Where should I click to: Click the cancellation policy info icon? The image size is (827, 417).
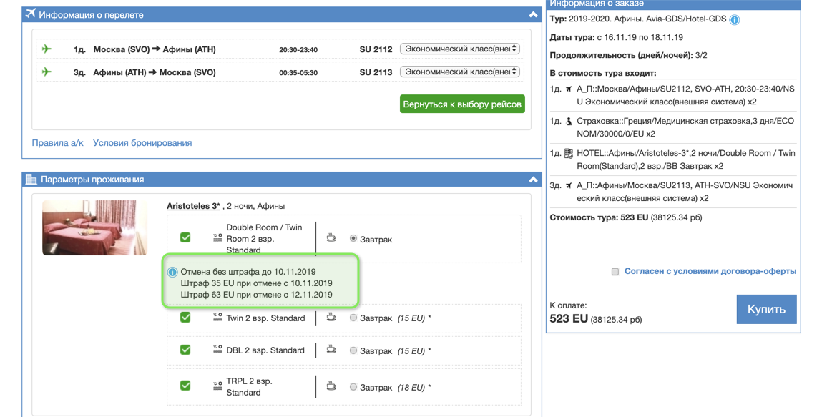pyautogui.click(x=172, y=273)
